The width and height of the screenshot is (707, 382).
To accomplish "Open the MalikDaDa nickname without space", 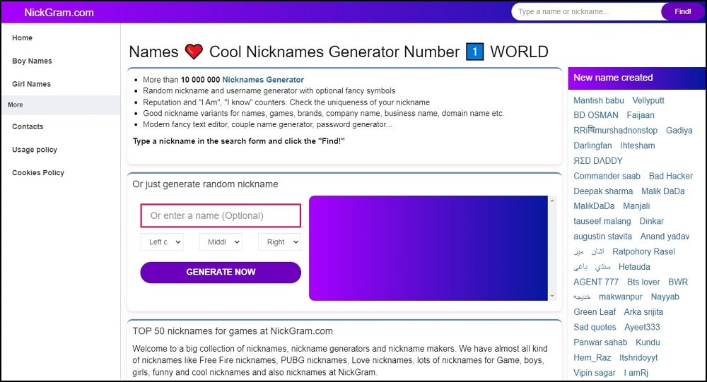I will click(594, 206).
